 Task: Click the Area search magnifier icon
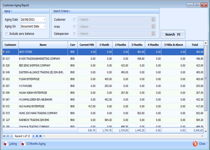153,26
